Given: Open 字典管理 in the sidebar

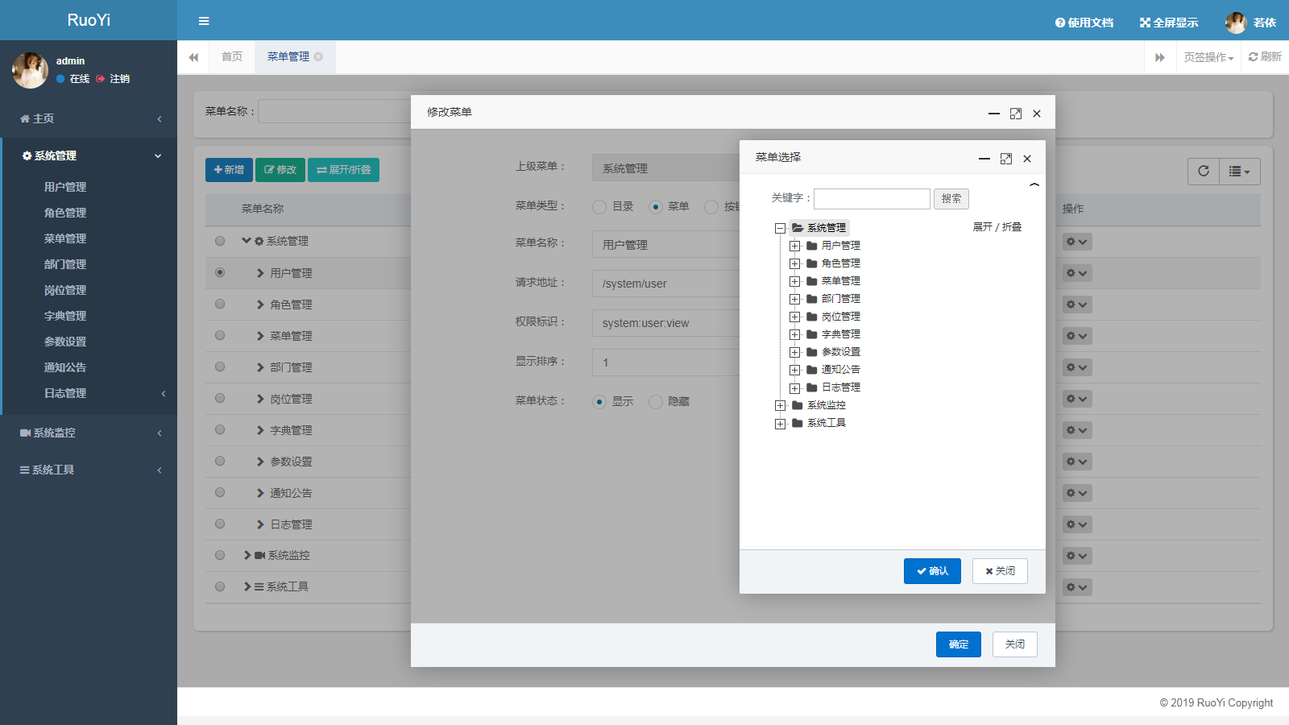Looking at the screenshot, I should 65,316.
